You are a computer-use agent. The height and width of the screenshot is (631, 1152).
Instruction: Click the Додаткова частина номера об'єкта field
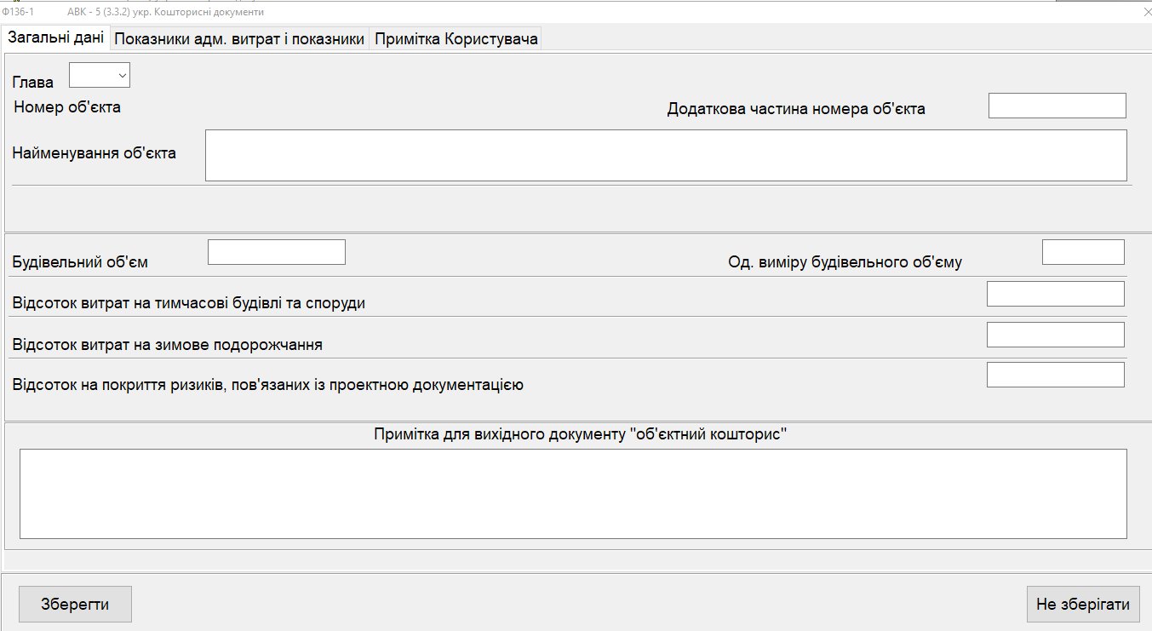coord(1057,106)
